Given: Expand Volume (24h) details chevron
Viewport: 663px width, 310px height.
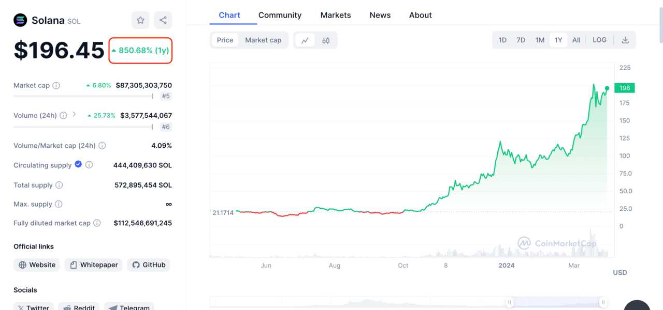Looking at the screenshot, I should point(74,115).
